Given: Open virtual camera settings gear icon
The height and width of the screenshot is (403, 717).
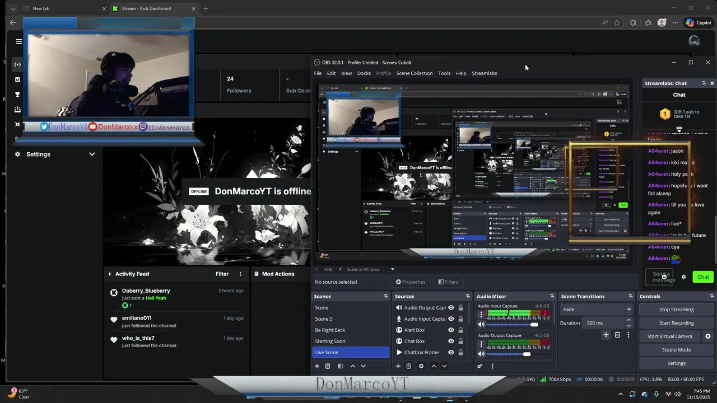Looking at the screenshot, I should point(707,336).
